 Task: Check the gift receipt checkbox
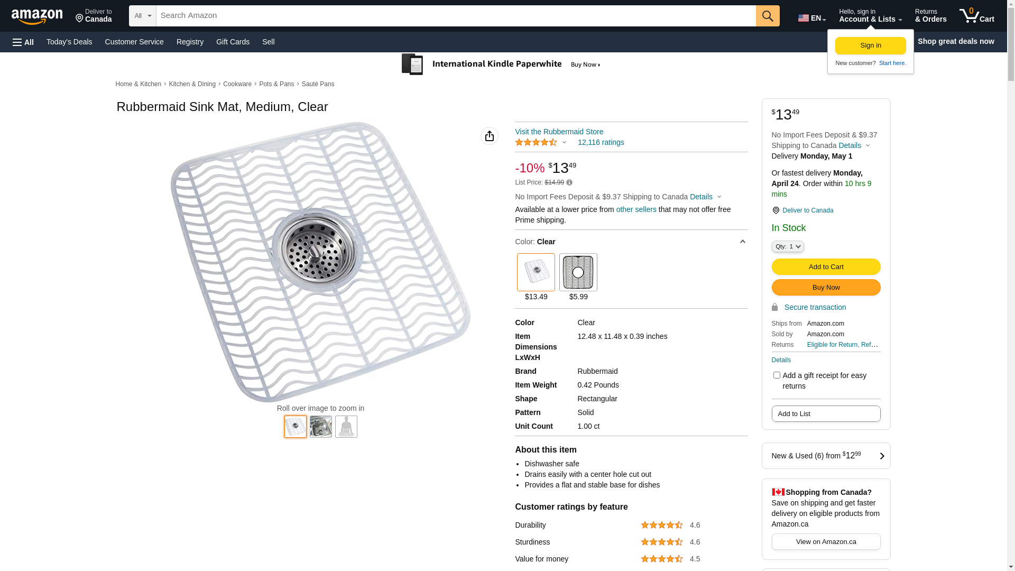click(776, 375)
